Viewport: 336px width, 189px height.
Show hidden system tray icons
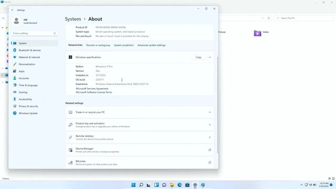pos(301,185)
